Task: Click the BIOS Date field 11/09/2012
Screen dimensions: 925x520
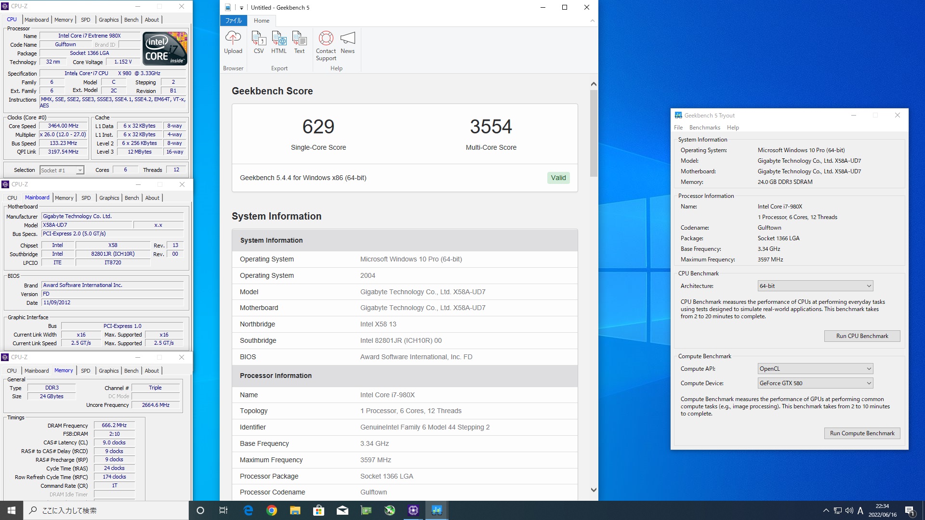Action: click(113, 303)
